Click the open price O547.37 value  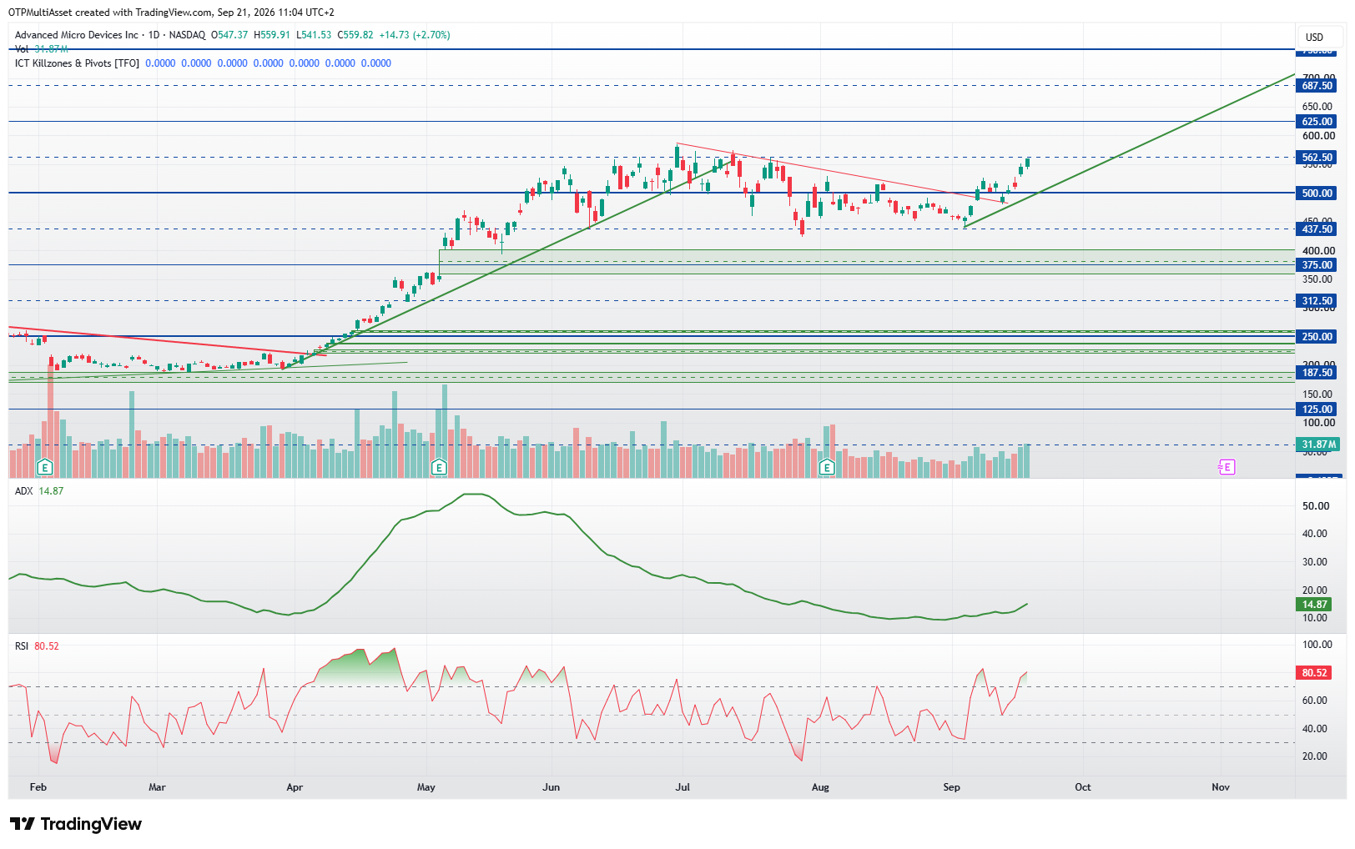(229, 35)
